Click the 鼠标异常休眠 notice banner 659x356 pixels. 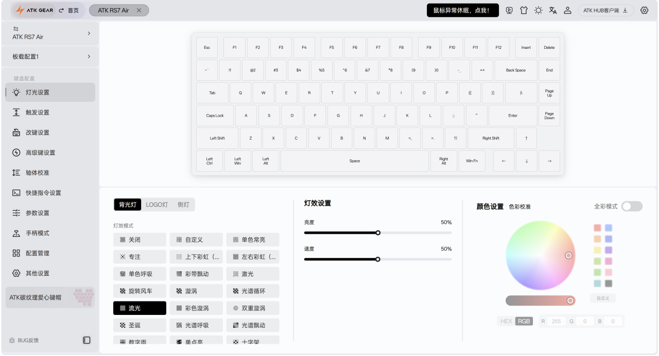463,10
